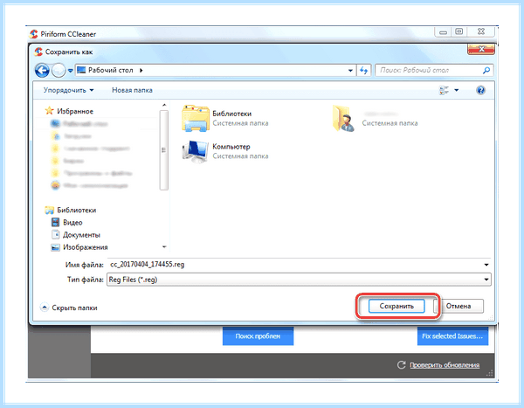Click the Компьютер item label
524x408 pixels.
(x=231, y=147)
